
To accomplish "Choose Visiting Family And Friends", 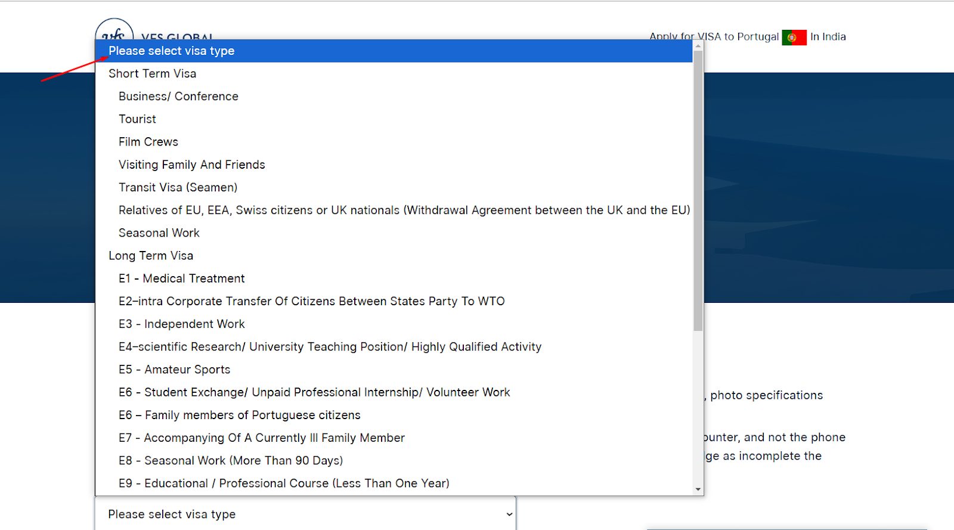I will click(x=394, y=165).
